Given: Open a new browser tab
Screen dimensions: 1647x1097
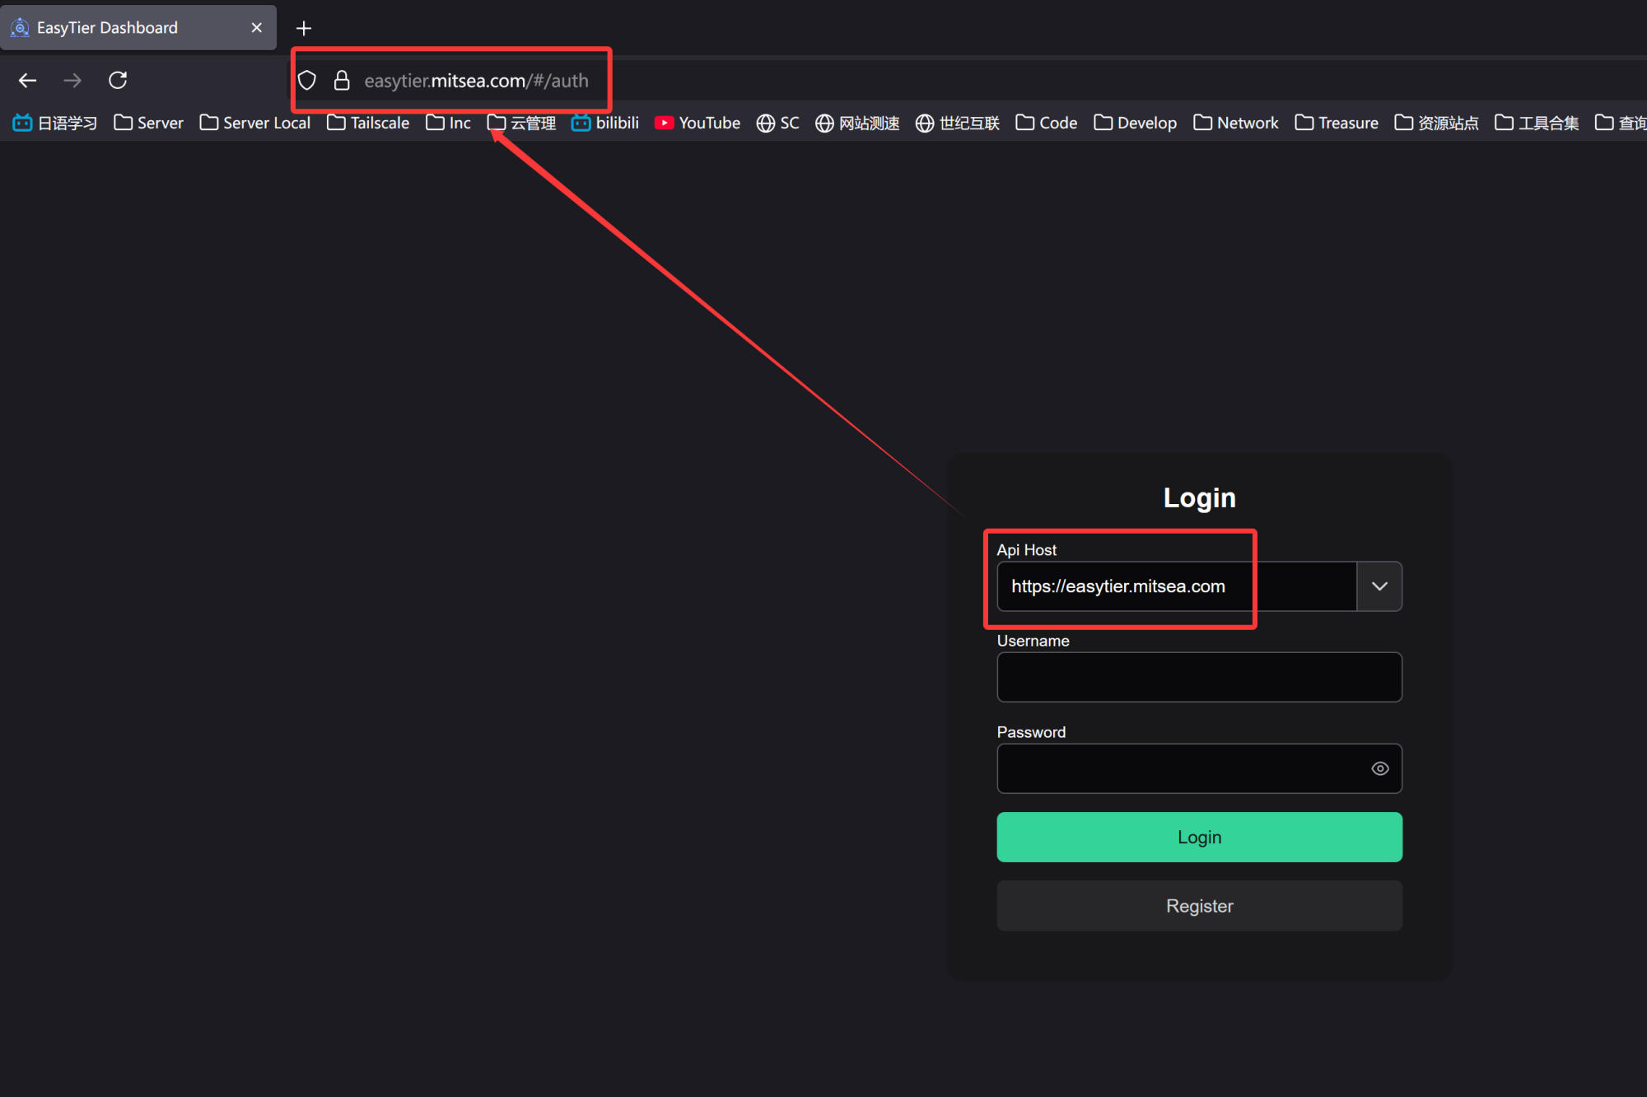Looking at the screenshot, I should click(x=303, y=27).
